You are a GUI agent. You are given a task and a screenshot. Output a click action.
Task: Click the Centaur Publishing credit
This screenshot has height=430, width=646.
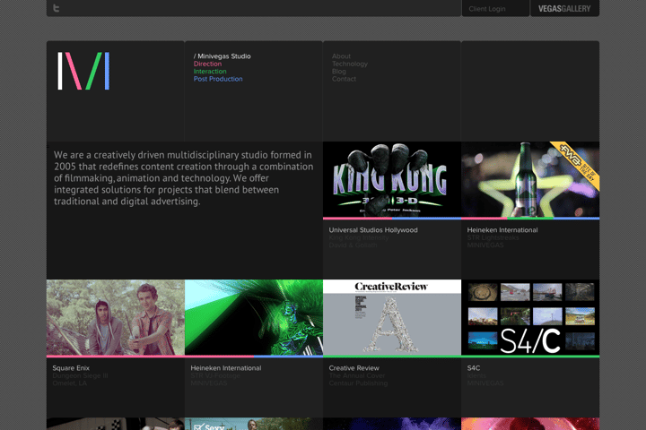[x=358, y=383]
